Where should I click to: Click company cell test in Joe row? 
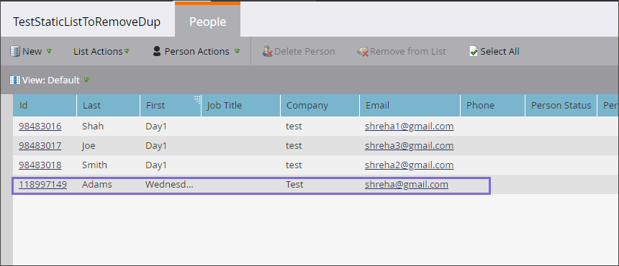tap(294, 146)
